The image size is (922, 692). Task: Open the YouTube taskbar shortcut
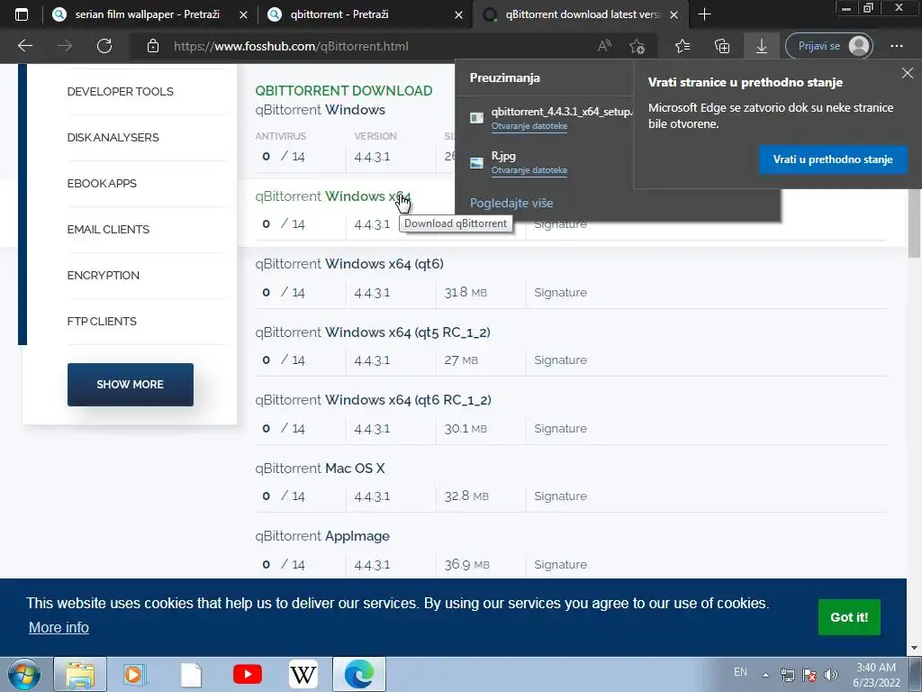(247, 674)
